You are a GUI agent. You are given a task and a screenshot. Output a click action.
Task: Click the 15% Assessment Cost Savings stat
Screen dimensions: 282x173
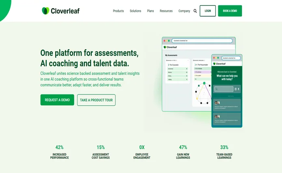pos(101,152)
